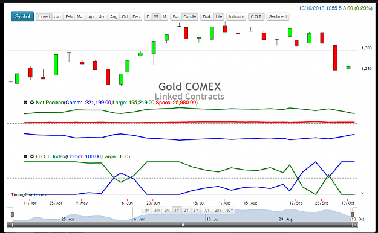
Task: Click the 12. Sep axis date label
Action: 296,203
